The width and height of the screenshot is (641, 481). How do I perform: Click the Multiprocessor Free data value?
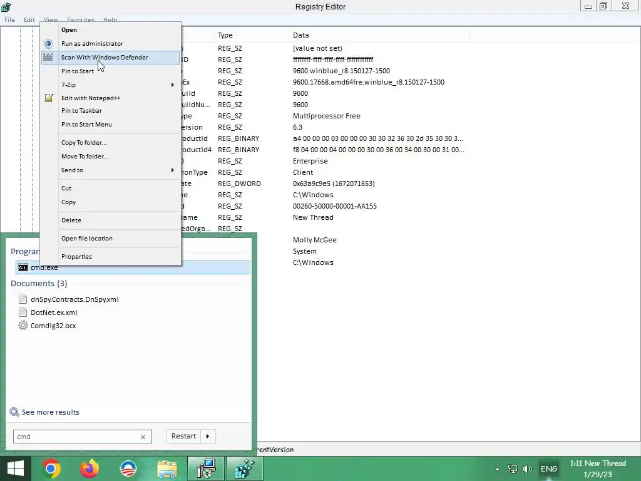click(x=326, y=116)
